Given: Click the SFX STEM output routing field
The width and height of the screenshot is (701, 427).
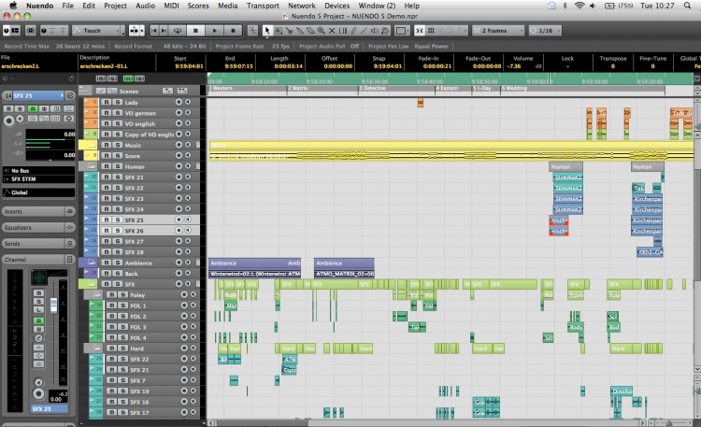Looking at the screenshot, I should (38, 178).
